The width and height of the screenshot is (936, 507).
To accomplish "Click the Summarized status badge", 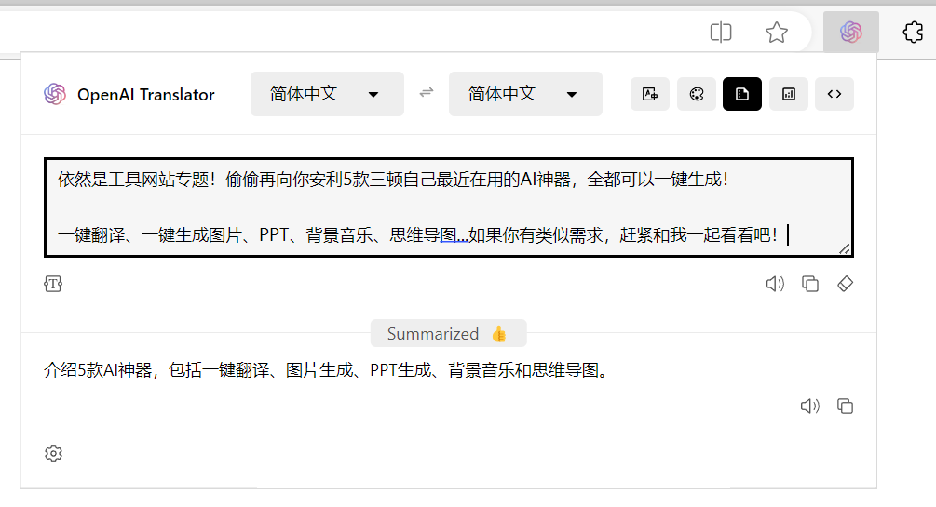I will (448, 333).
